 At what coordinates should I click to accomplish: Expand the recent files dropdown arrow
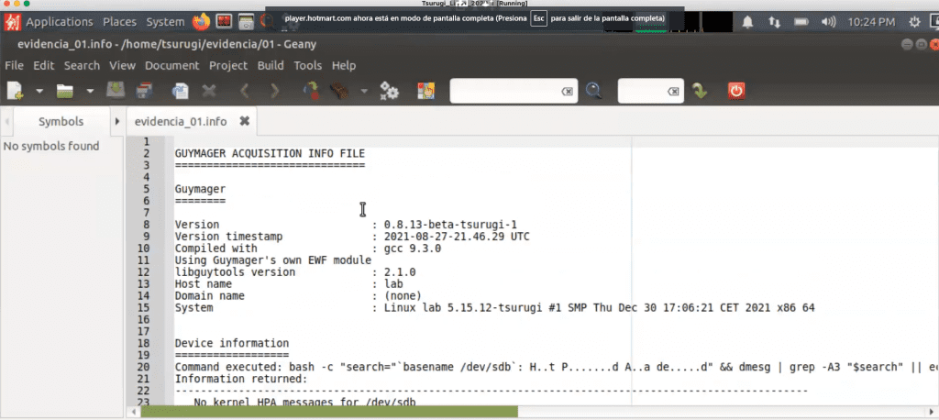pos(90,91)
